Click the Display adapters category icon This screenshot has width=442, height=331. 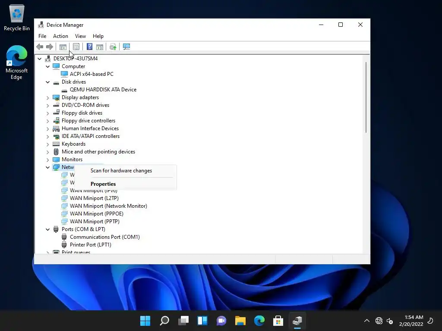click(56, 97)
